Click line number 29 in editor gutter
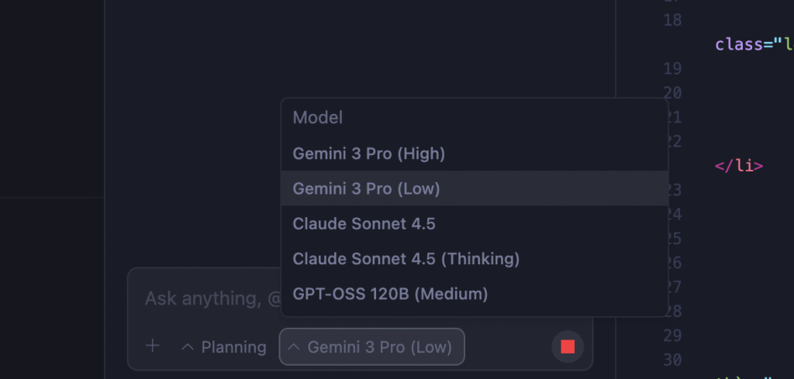The height and width of the screenshot is (379, 794). coord(672,336)
